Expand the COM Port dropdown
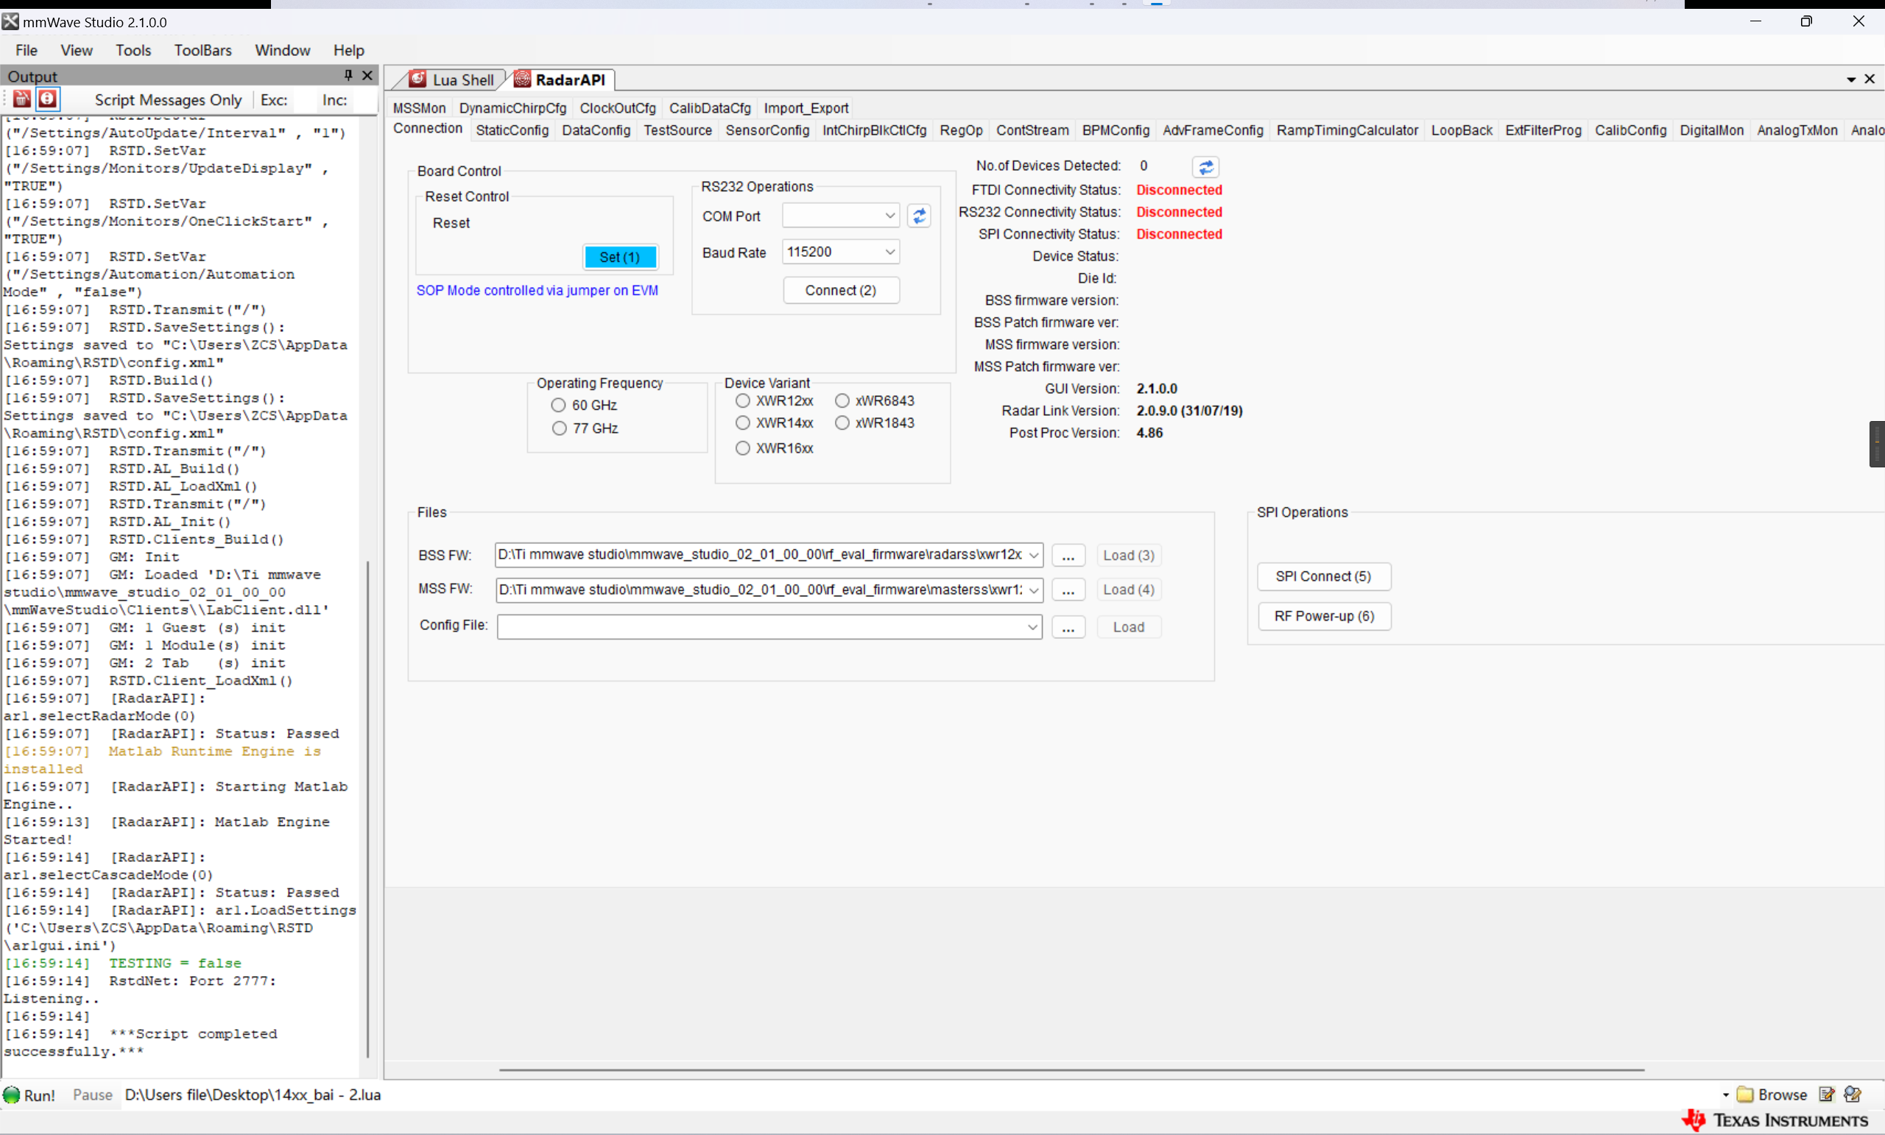The height and width of the screenshot is (1135, 1885). [889, 216]
